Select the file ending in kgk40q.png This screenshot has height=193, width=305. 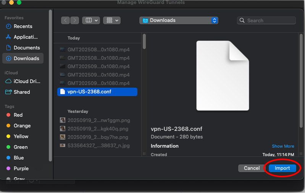click(x=97, y=129)
